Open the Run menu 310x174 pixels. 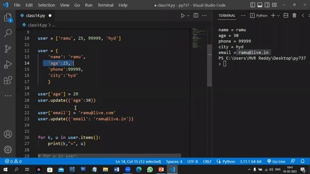89,5
